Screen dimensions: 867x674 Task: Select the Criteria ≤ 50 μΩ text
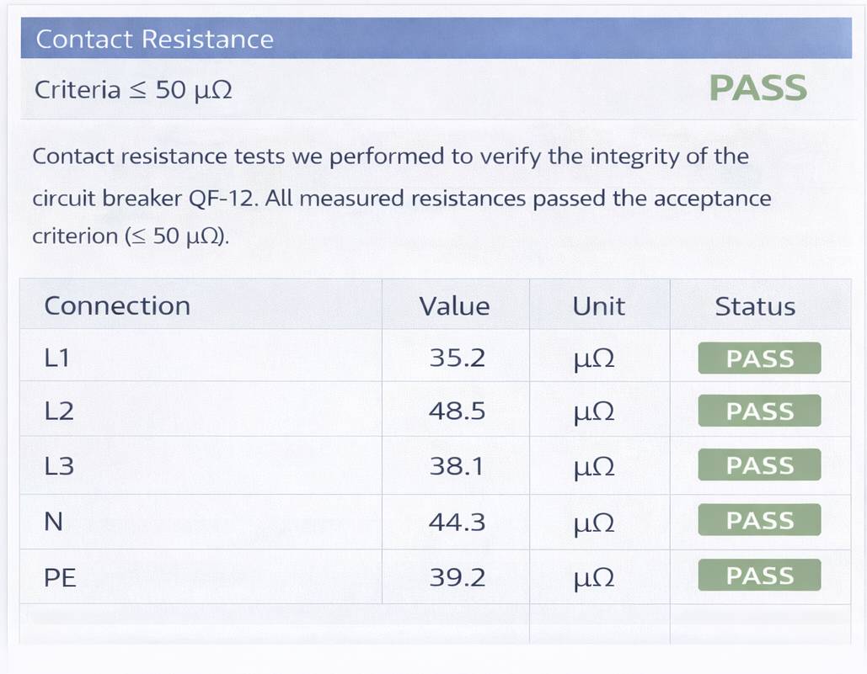click(x=133, y=90)
